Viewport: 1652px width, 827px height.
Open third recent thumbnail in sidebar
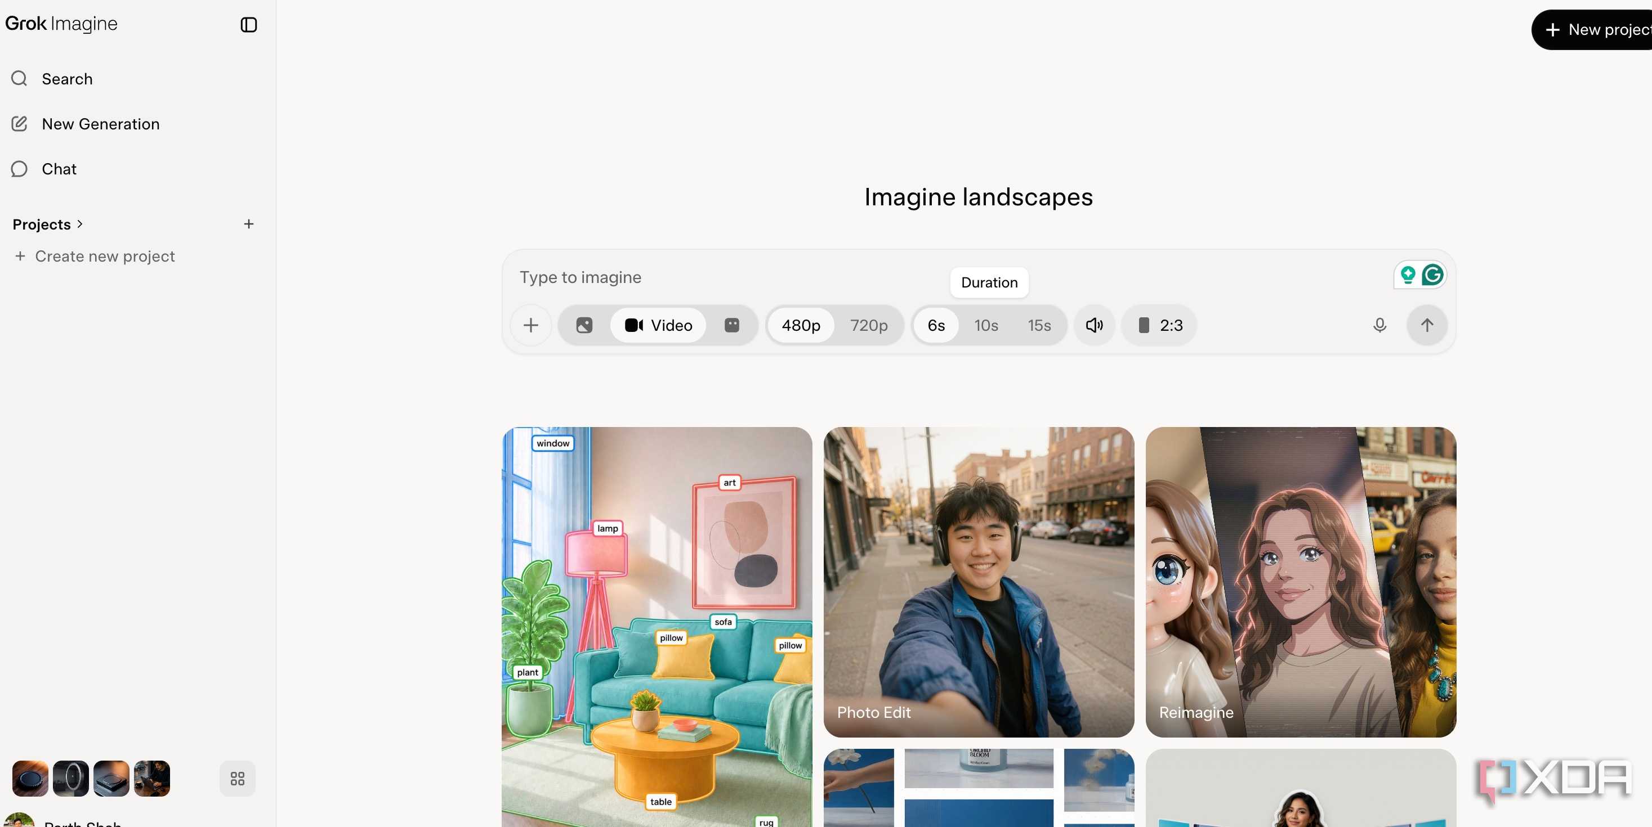pos(111,778)
